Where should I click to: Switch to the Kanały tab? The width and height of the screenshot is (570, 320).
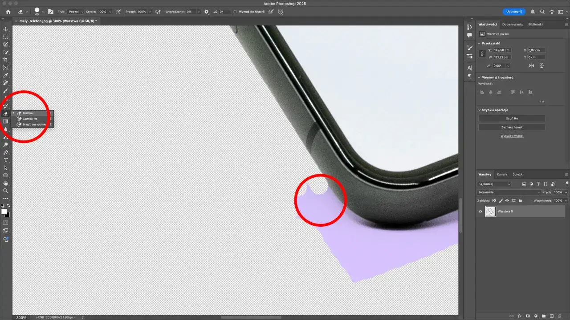(502, 174)
